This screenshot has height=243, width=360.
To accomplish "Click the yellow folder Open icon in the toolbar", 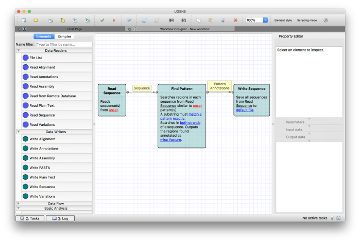I will pos(36,20).
